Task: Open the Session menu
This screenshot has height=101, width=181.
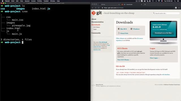Action: click(27, 1)
